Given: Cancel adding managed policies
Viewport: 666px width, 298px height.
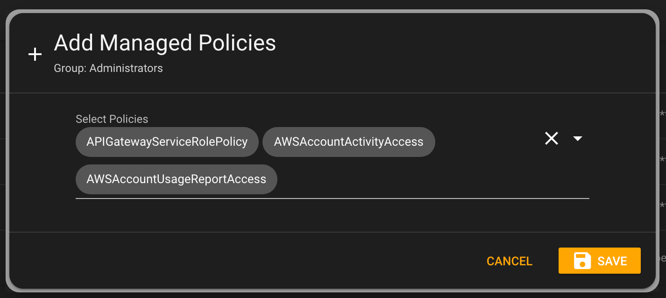Looking at the screenshot, I should pyautogui.click(x=510, y=261).
